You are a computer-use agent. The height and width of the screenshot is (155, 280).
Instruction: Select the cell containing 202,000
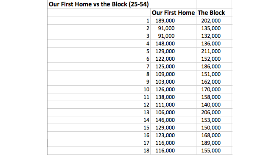(214, 21)
